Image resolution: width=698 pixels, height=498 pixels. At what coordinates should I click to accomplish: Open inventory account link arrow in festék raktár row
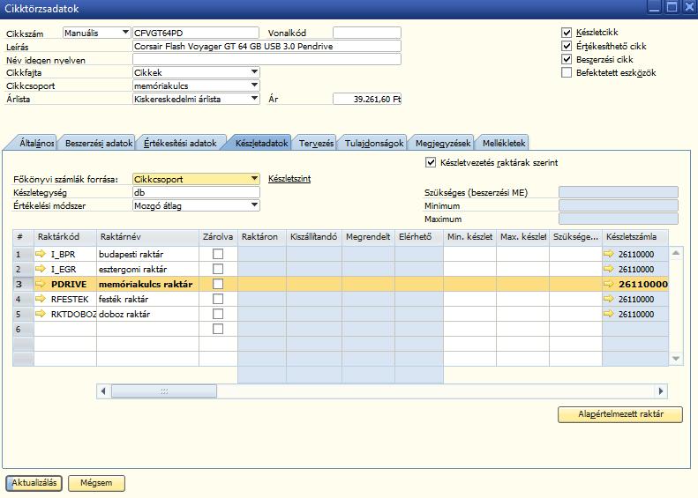609,299
